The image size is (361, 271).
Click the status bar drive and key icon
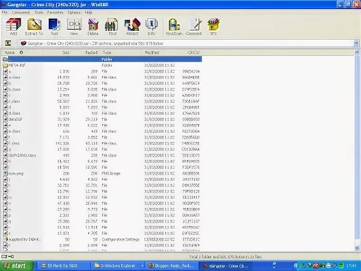pyautogui.click(x=8, y=257)
